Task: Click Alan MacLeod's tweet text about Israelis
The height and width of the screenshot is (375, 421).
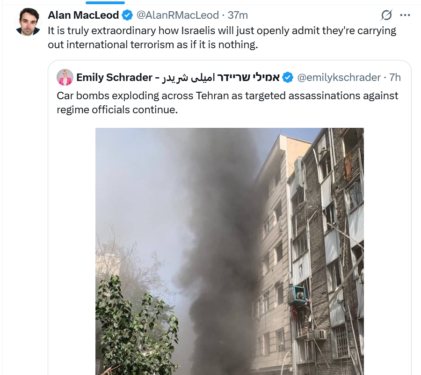Action: (x=222, y=37)
